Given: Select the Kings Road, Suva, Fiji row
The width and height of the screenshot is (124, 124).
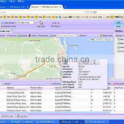Looking at the screenshot, I should 62,96.
